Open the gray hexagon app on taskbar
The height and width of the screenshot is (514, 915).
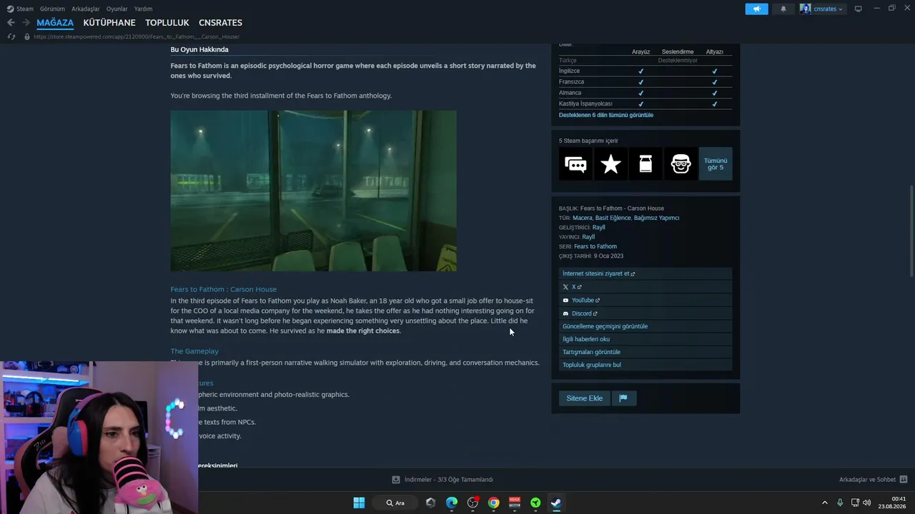click(x=430, y=503)
